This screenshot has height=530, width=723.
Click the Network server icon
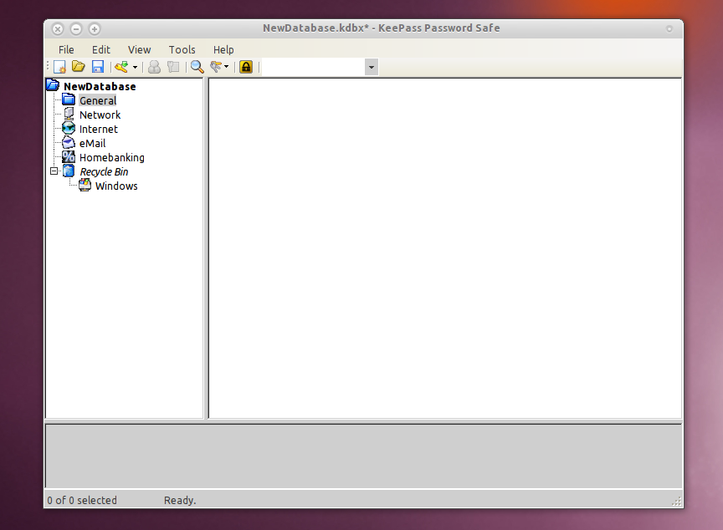tap(69, 114)
